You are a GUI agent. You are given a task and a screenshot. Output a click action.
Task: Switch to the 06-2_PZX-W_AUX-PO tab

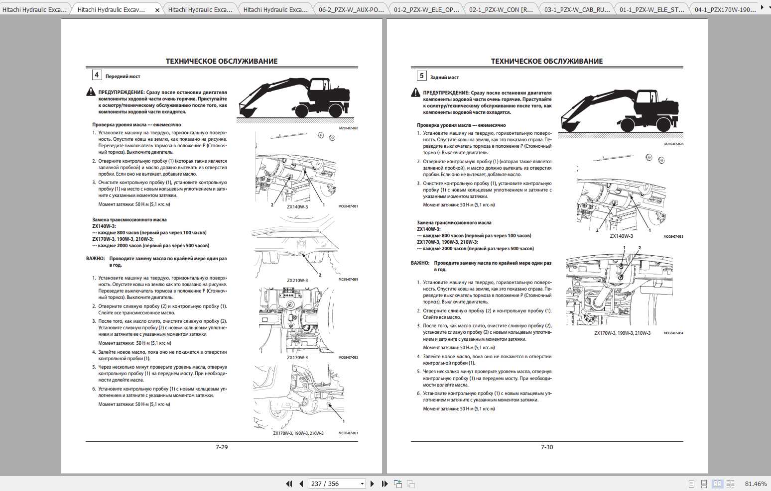coord(351,8)
